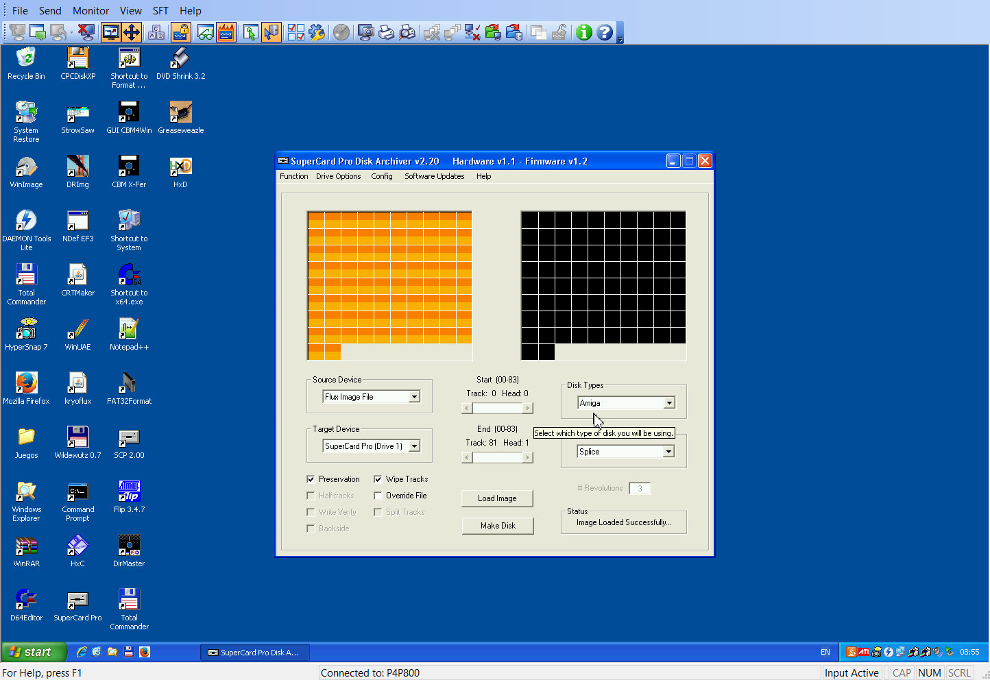Click the Make Disk button
The height and width of the screenshot is (680, 990).
(497, 526)
